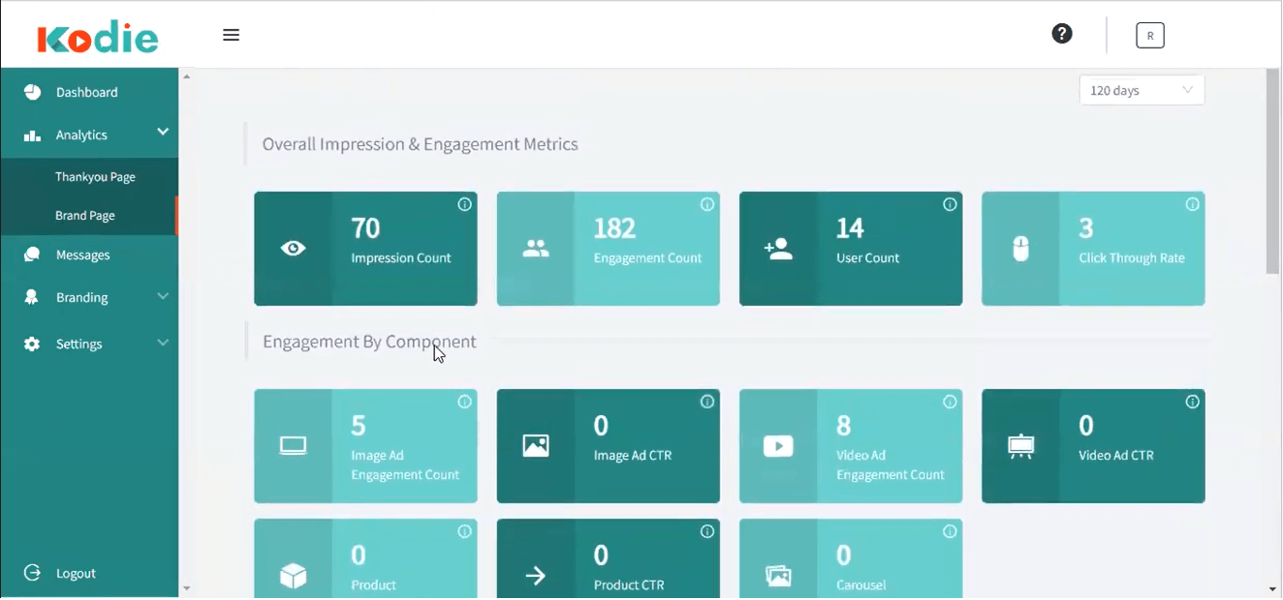Click the Kodie logo
This screenshot has width=1283, height=600.
pyautogui.click(x=97, y=39)
